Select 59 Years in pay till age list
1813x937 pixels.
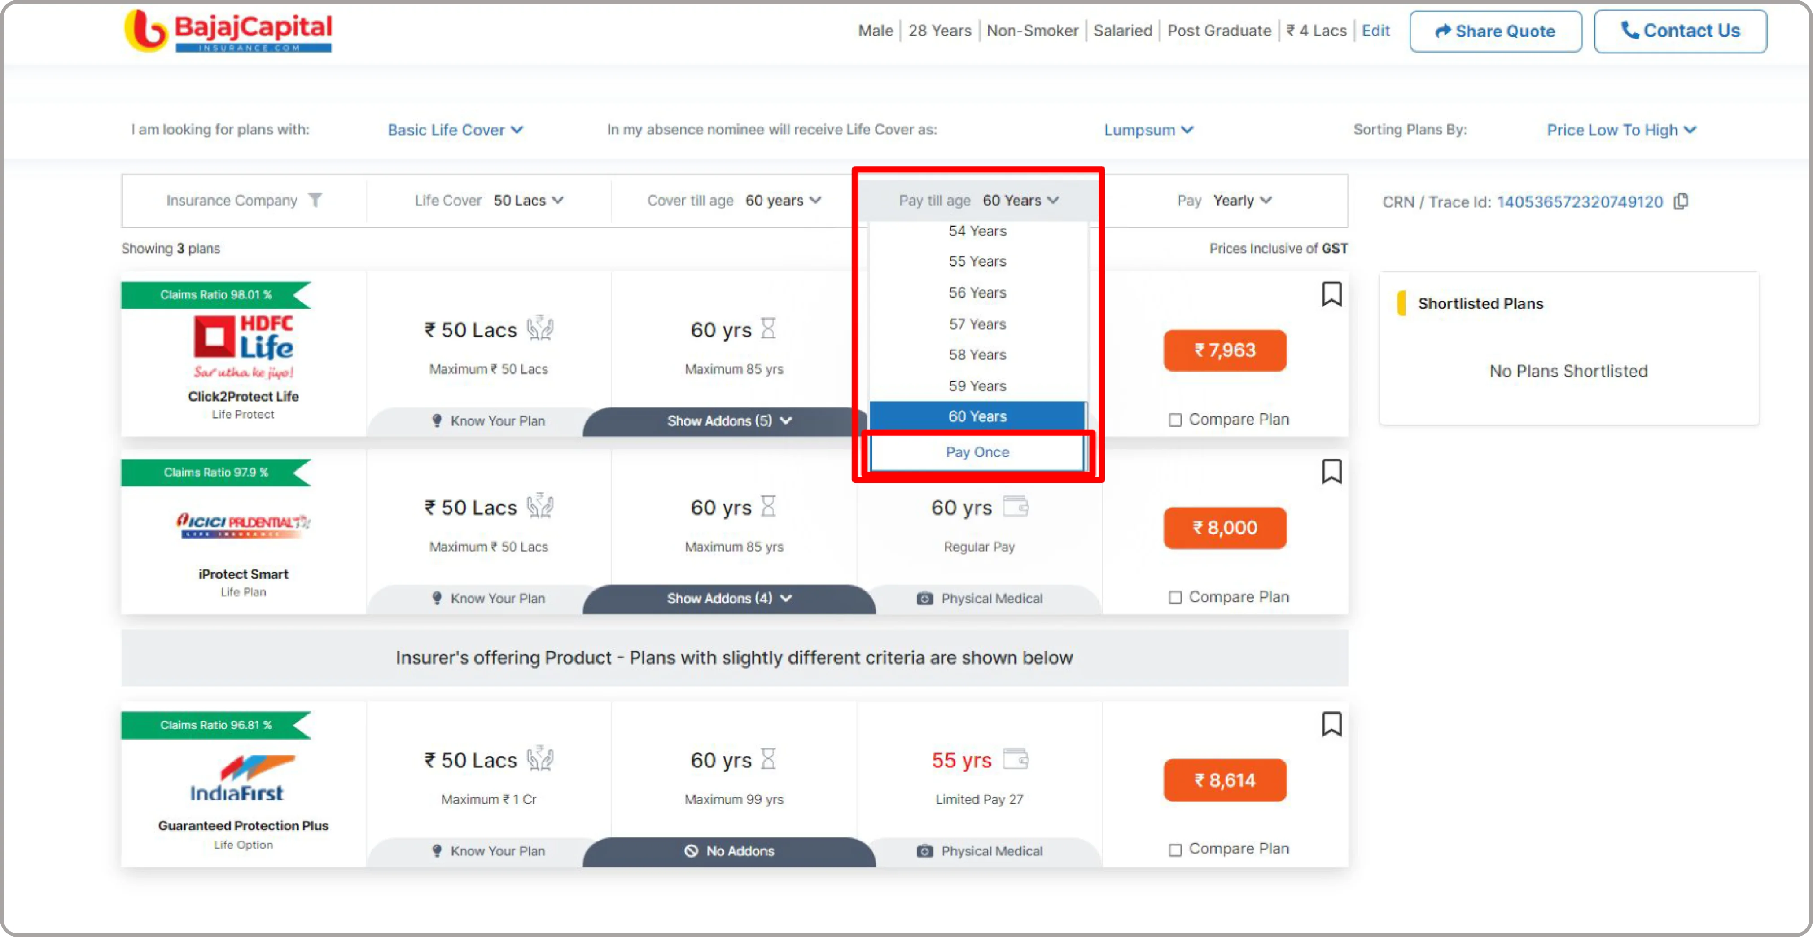click(977, 386)
